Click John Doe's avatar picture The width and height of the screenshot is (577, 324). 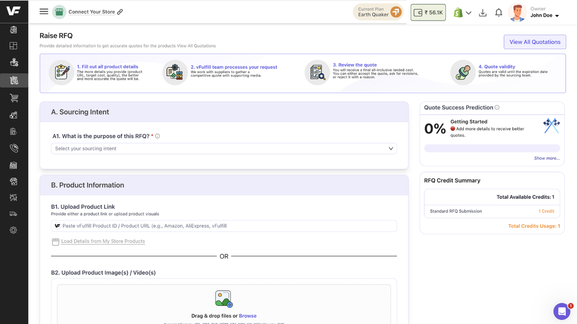(x=517, y=13)
